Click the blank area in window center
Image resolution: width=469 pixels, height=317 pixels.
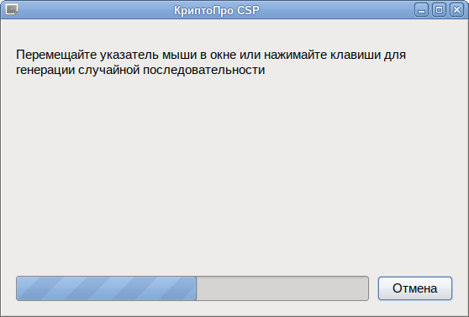tap(234, 167)
